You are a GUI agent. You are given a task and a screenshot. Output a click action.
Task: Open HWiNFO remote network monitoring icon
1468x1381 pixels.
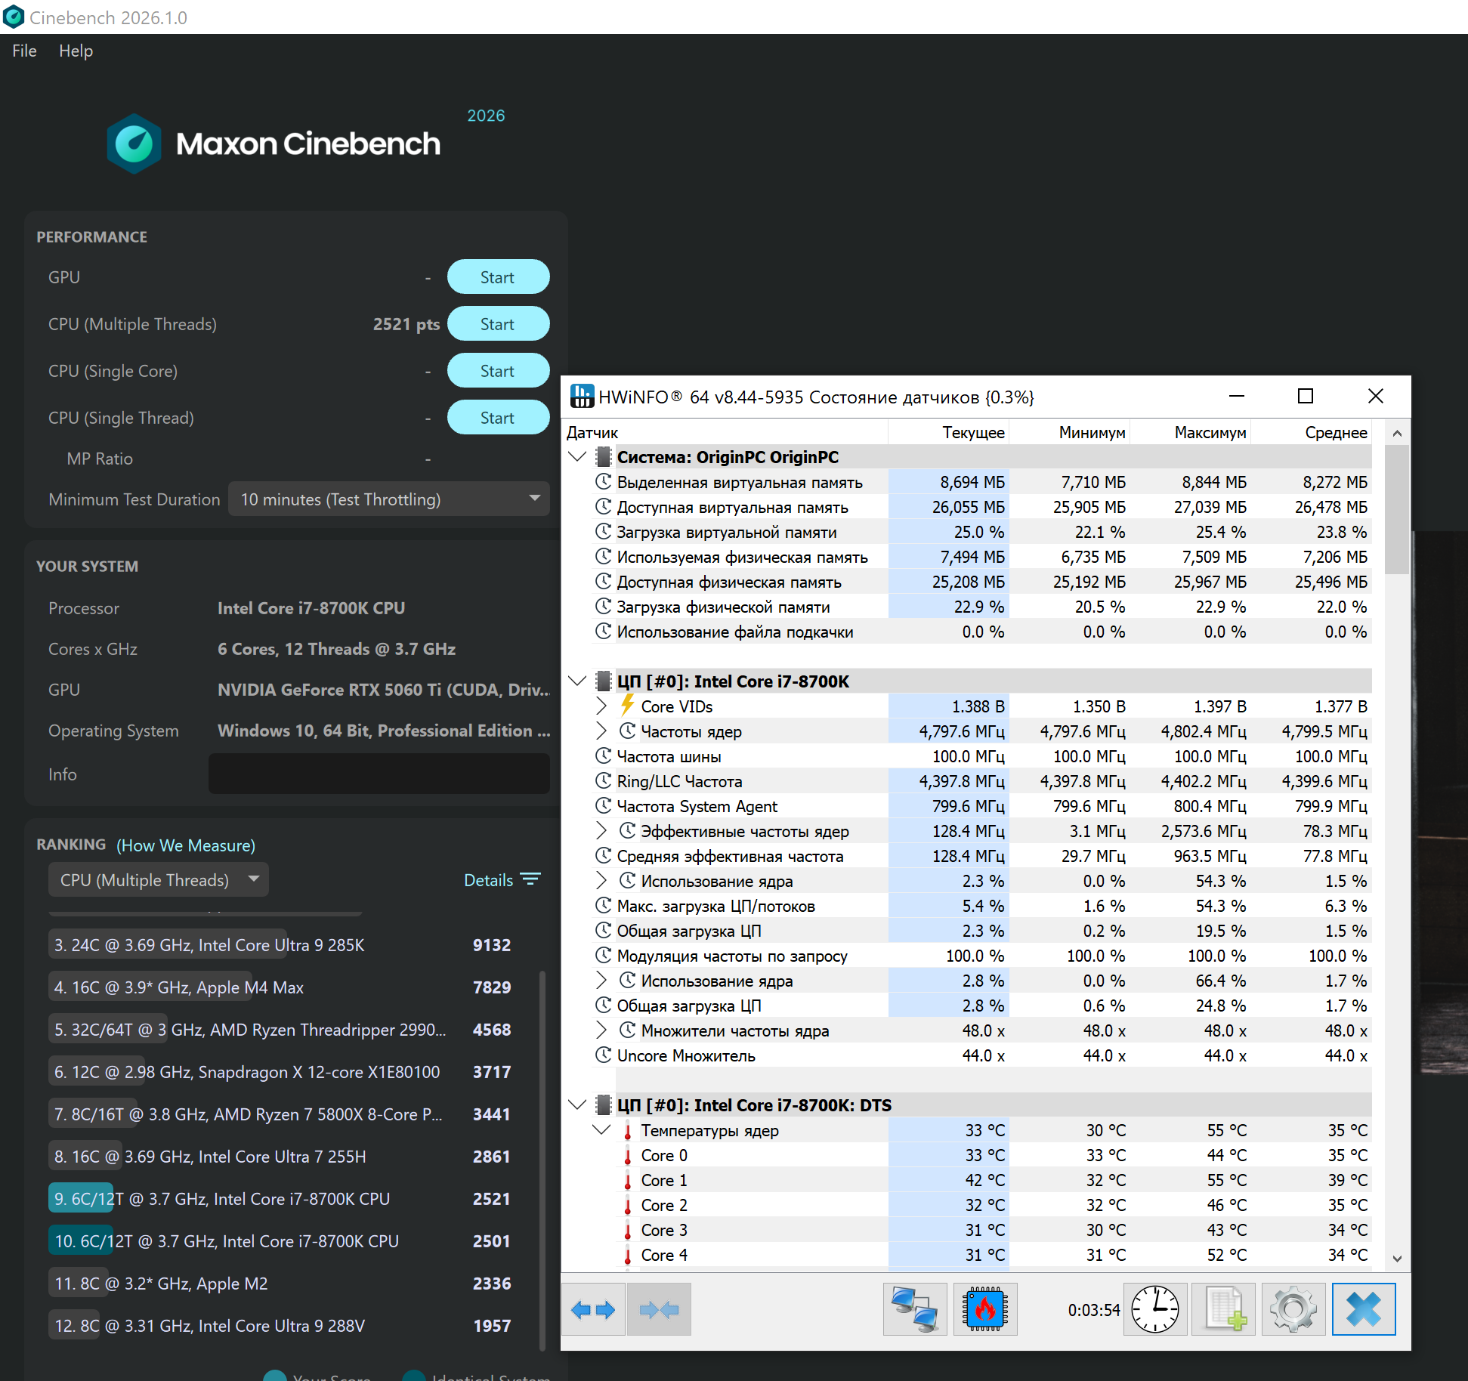click(x=915, y=1309)
